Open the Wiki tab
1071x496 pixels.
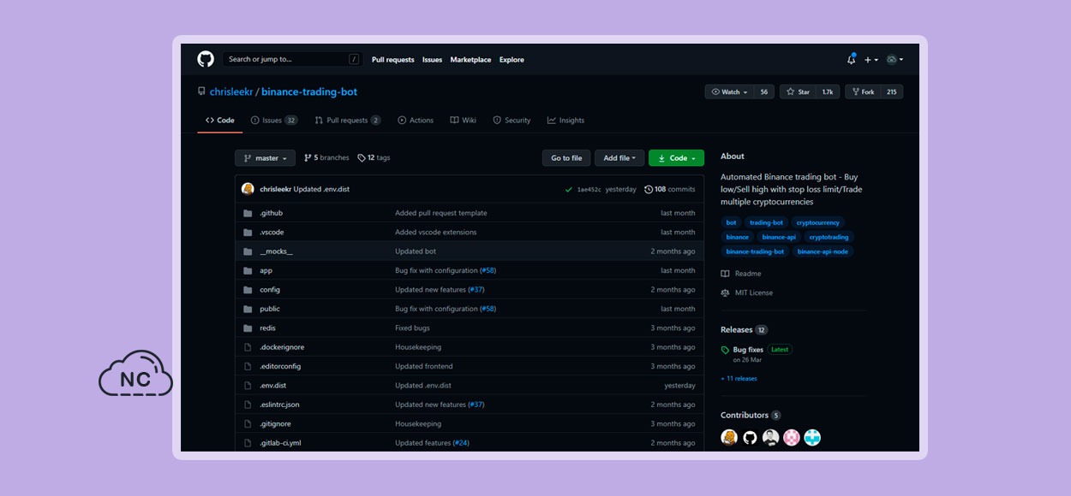point(464,121)
